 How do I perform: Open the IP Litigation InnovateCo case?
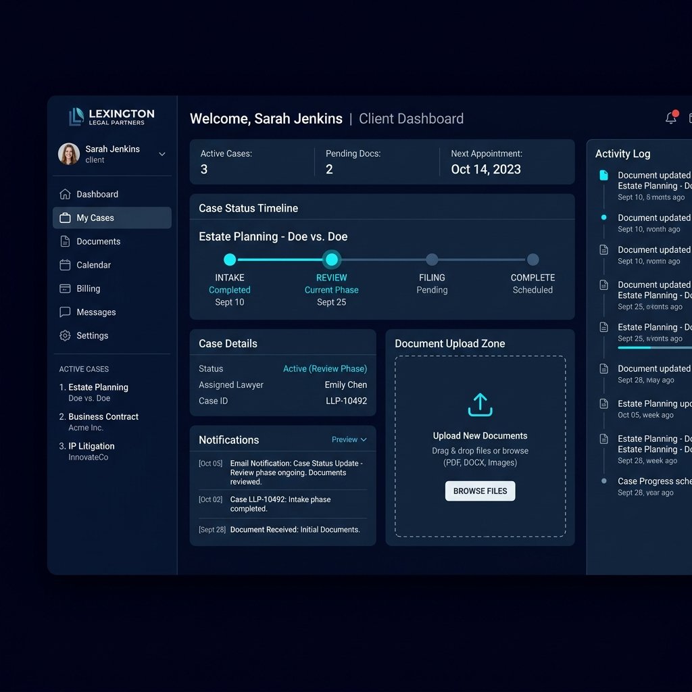(x=87, y=451)
